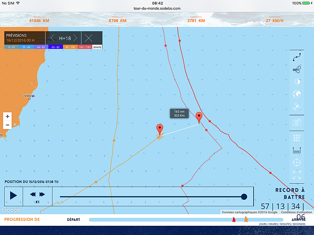Click the DÉPART label
This screenshot has height=235, width=314.
click(x=74, y=220)
